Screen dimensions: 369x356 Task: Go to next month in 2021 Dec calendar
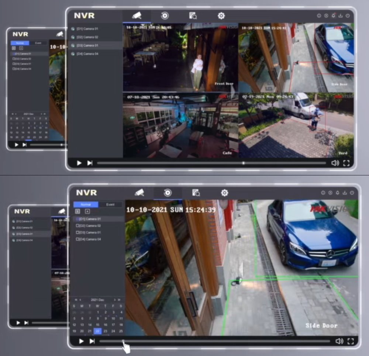(115, 300)
